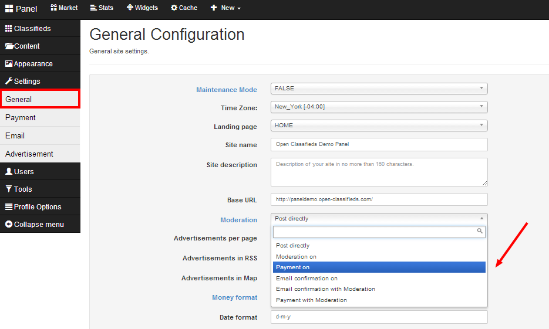The image size is (549, 329).
Task: Open the Market binoculars icon
Action: (x=54, y=8)
